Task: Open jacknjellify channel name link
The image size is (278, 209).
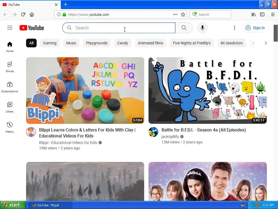Action: 170,137
